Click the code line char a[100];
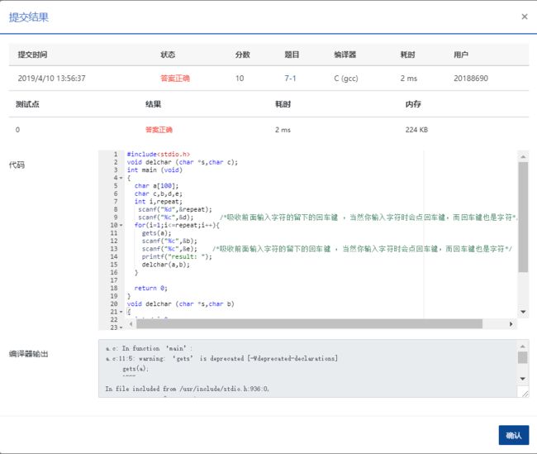 coord(156,186)
